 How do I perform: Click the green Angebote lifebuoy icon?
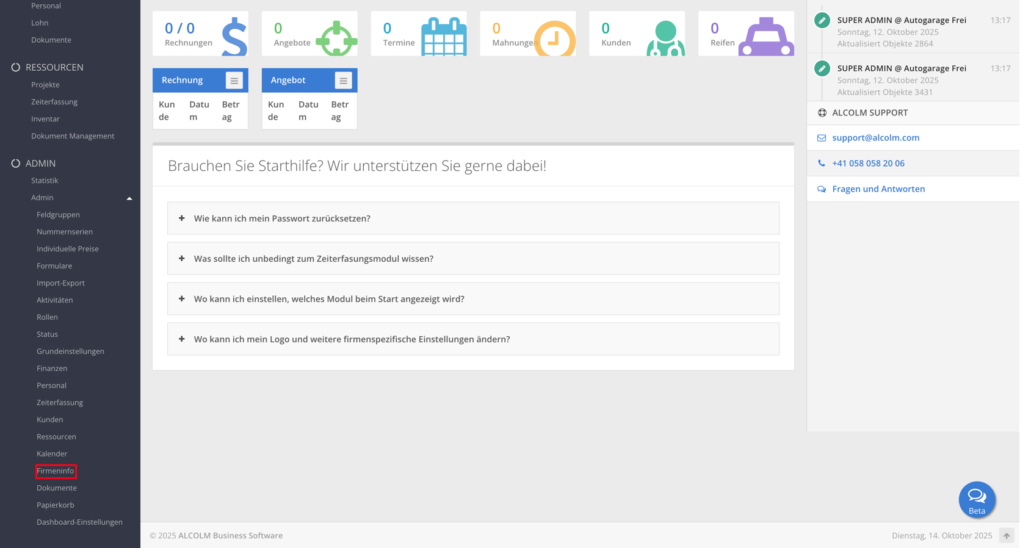pyautogui.click(x=336, y=38)
